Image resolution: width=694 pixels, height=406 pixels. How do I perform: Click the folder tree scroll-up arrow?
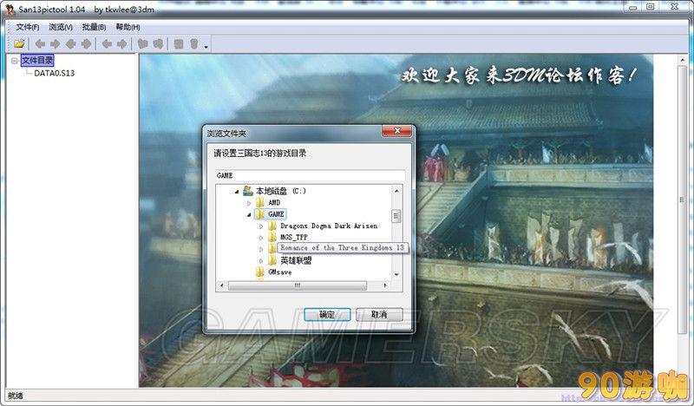(x=396, y=191)
